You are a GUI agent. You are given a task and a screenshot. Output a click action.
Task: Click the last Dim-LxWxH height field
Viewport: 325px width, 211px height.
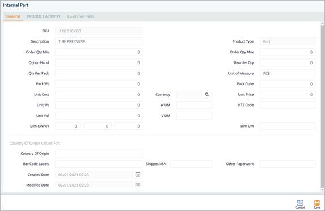point(129,126)
